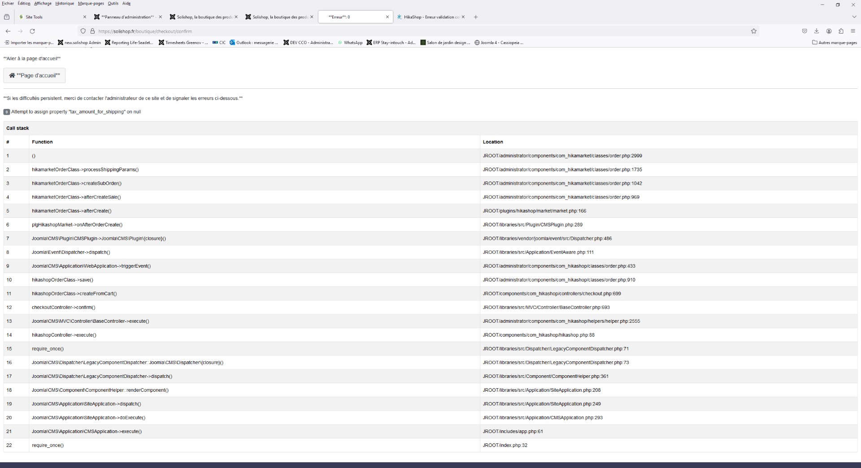Select row hikamarketOrderClass->createSubOrder()
The width and height of the screenshot is (861, 468).
[x=430, y=183]
